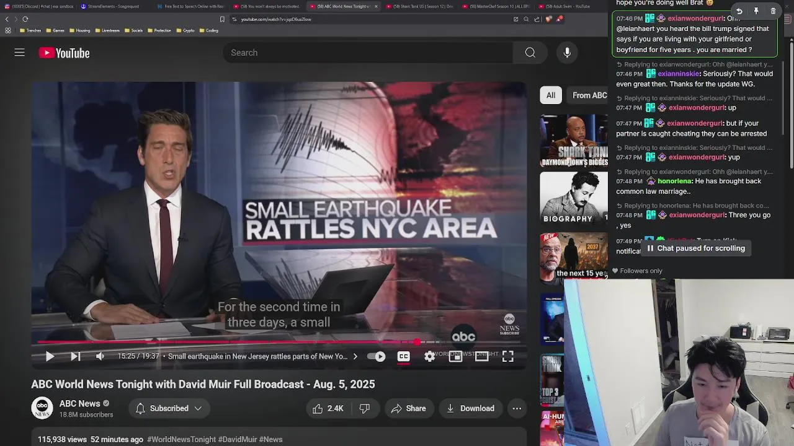The width and height of the screenshot is (794, 446).
Task: Enter fullscreen video mode
Action: point(507,356)
